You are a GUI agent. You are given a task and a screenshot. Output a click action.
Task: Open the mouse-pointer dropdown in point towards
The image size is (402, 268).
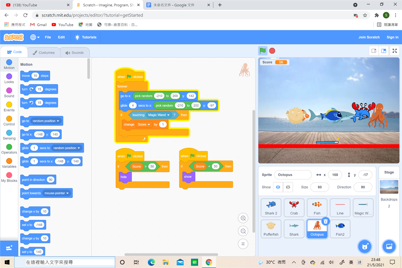click(68, 193)
